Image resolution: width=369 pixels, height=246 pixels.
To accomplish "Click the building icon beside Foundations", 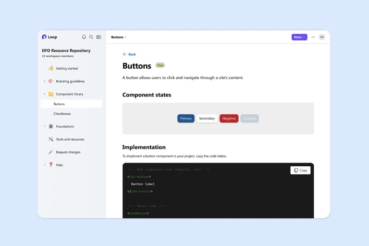I will (51, 126).
